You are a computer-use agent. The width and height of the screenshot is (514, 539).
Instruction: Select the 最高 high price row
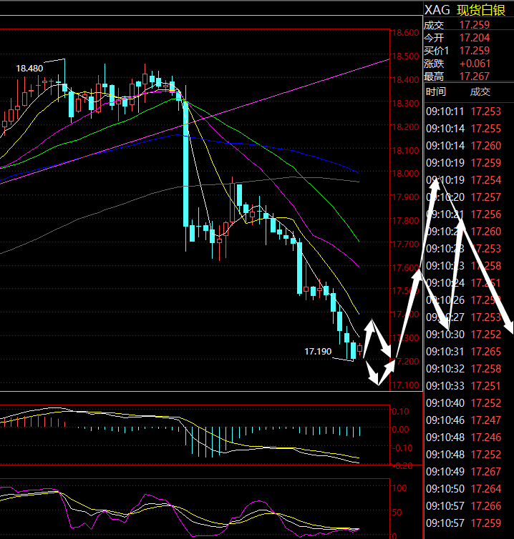coord(468,76)
